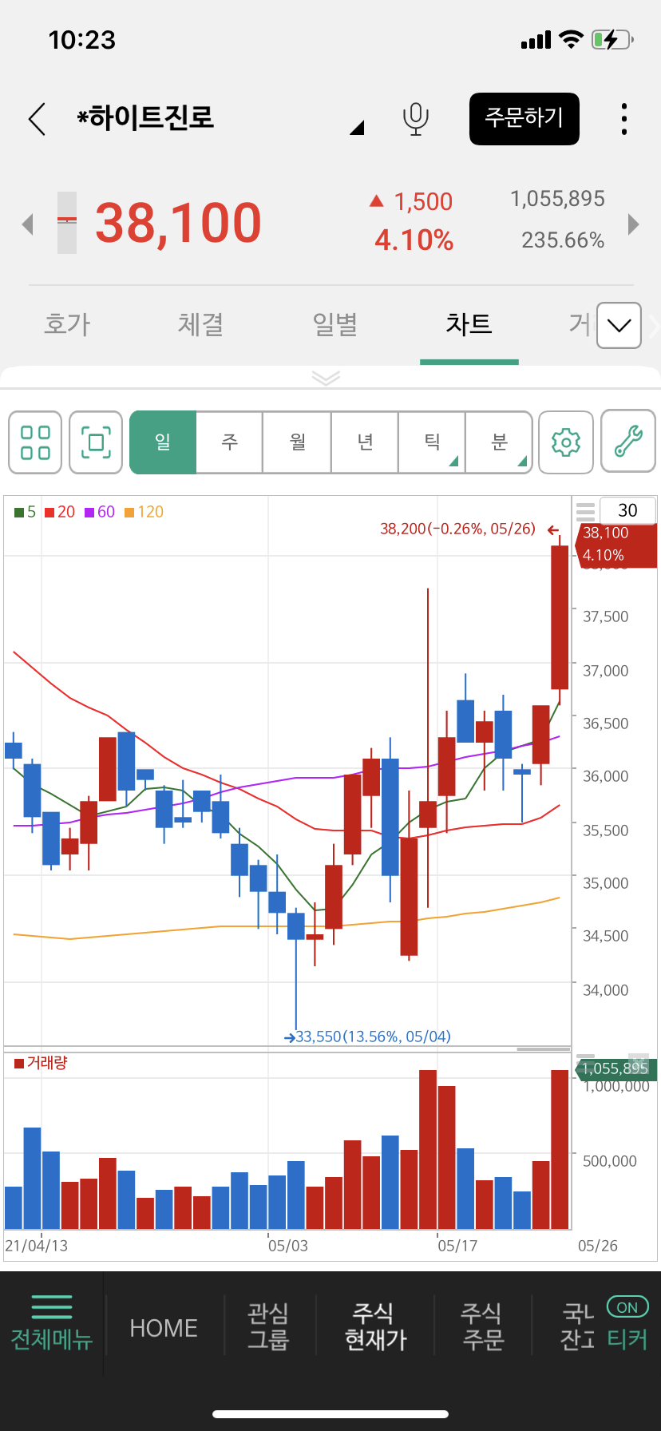Viewport: 661px width, 1431px height.
Task: Open the wrench chart tools icon
Action: pyautogui.click(x=627, y=442)
